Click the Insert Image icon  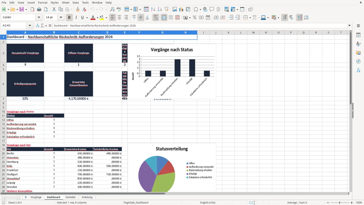pyautogui.click(x=174, y=9)
